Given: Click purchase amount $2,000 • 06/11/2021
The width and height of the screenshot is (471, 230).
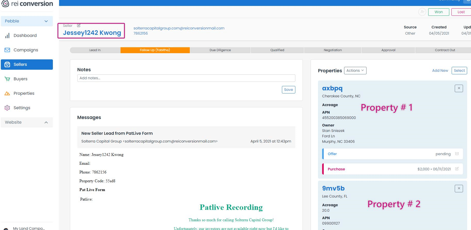Looking at the screenshot, I should 434,169.
